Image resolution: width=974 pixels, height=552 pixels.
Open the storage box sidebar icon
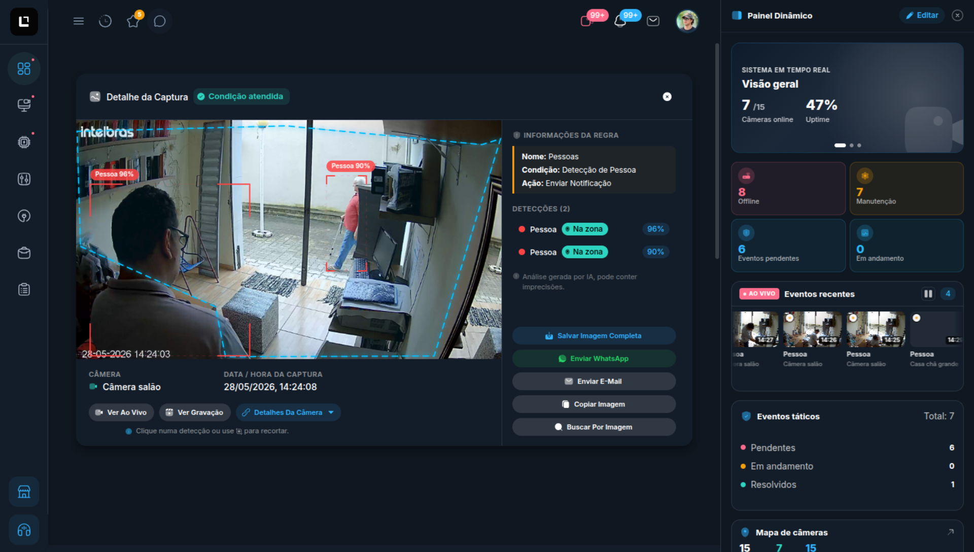pos(24,253)
